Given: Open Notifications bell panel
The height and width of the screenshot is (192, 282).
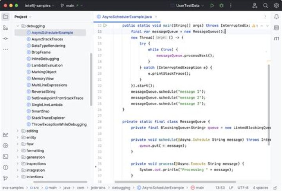Looking at the screenshot, I should click(277, 17).
